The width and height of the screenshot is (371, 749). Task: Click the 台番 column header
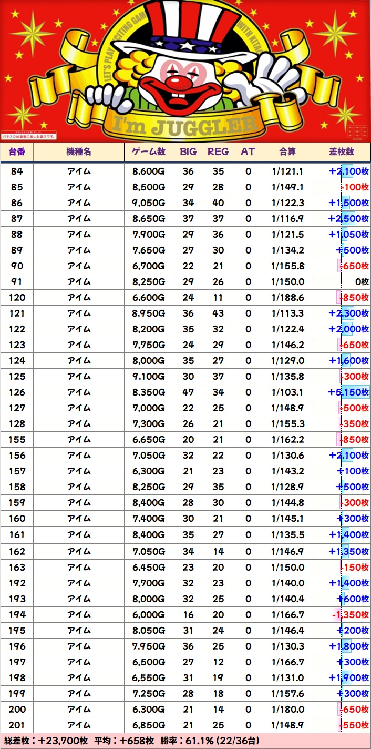tap(17, 151)
